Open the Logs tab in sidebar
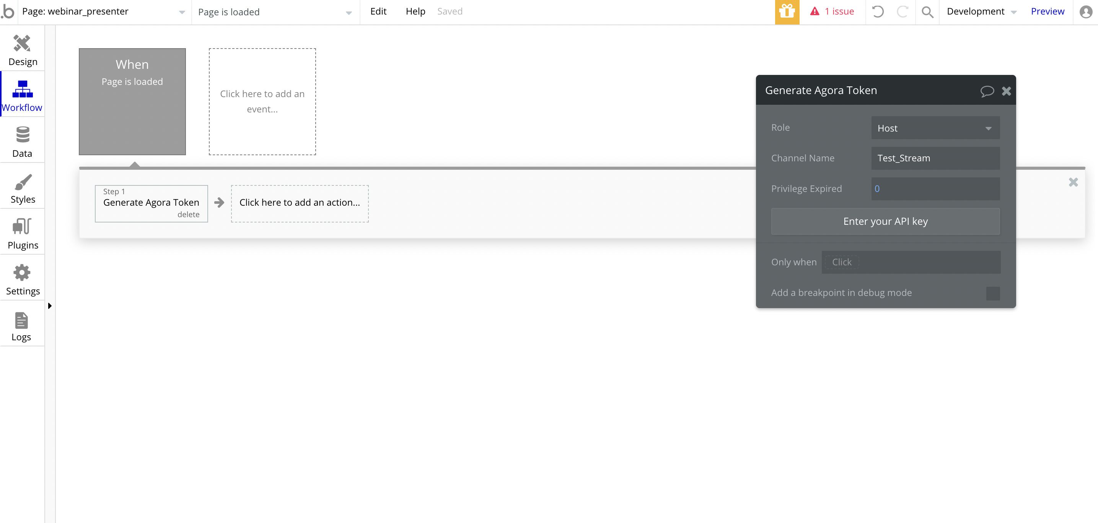The width and height of the screenshot is (1098, 523). tap(22, 326)
